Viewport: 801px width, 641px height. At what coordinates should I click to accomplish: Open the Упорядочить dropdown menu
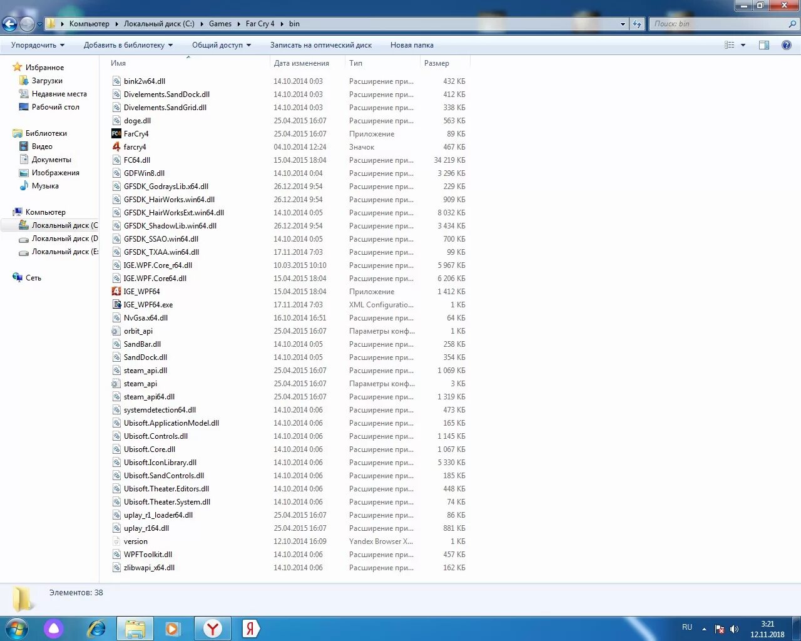click(x=38, y=45)
